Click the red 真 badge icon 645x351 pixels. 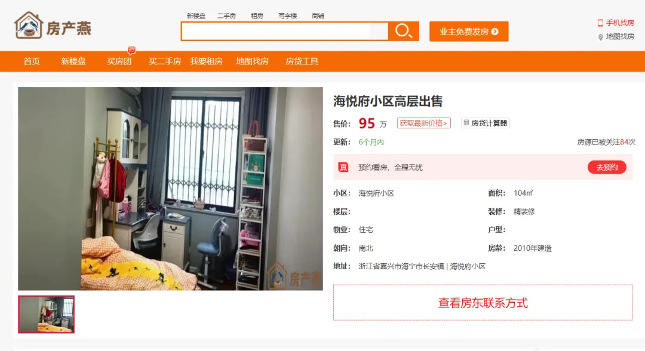[343, 167]
